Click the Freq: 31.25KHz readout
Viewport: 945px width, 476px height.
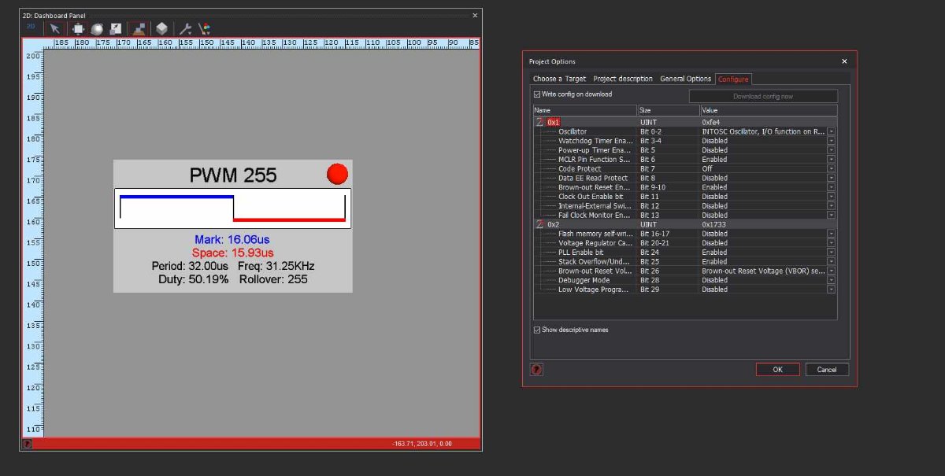[276, 266]
